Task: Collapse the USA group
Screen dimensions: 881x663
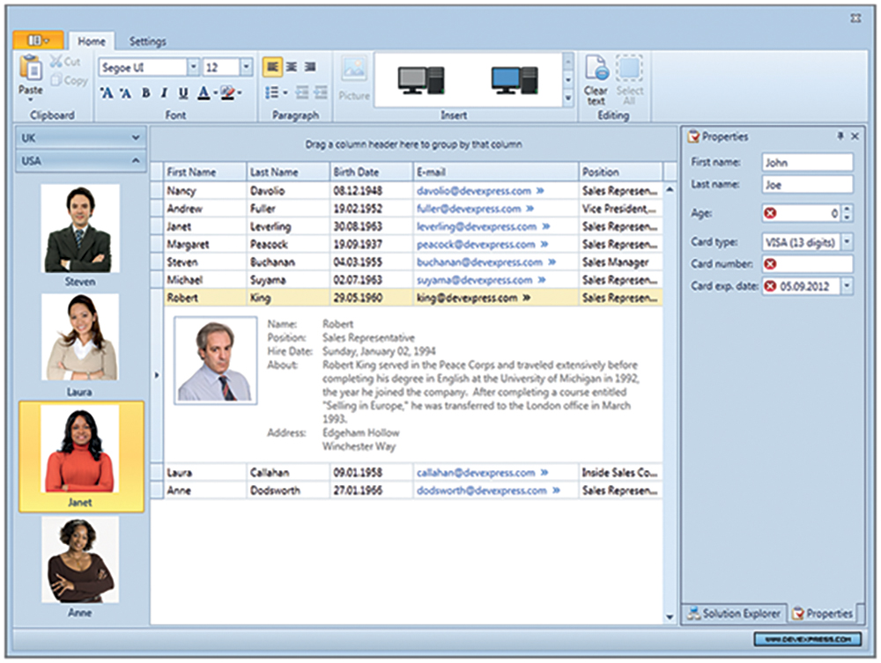Action: pos(136,161)
